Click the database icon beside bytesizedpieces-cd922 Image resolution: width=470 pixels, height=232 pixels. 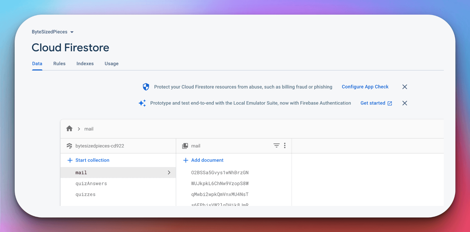point(69,146)
